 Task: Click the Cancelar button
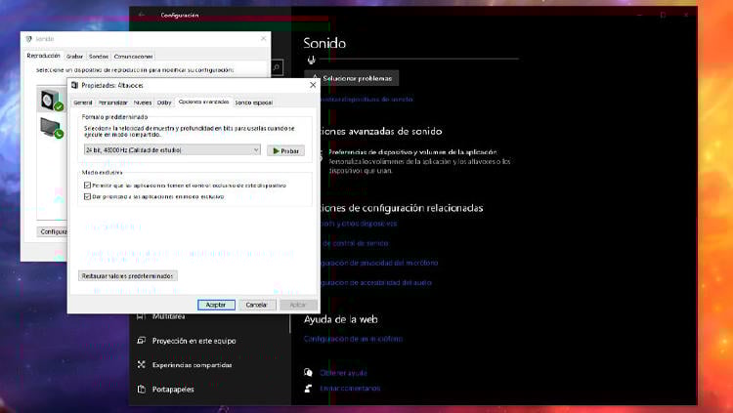(x=256, y=305)
